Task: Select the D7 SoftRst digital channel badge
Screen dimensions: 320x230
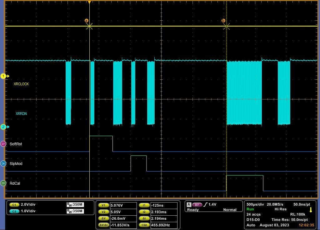Action: pyautogui.click(x=3, y=144)
